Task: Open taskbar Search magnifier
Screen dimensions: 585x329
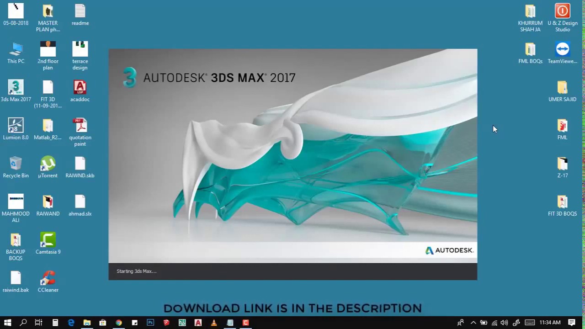Action: 23,323
